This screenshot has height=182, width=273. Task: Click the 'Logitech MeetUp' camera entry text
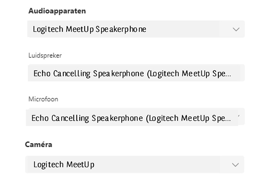coord(64,165)
